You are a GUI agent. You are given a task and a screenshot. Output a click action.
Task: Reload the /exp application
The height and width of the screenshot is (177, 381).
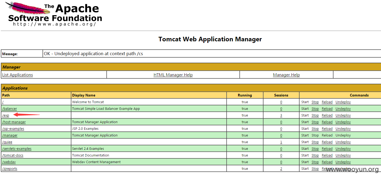pos(327,115)
